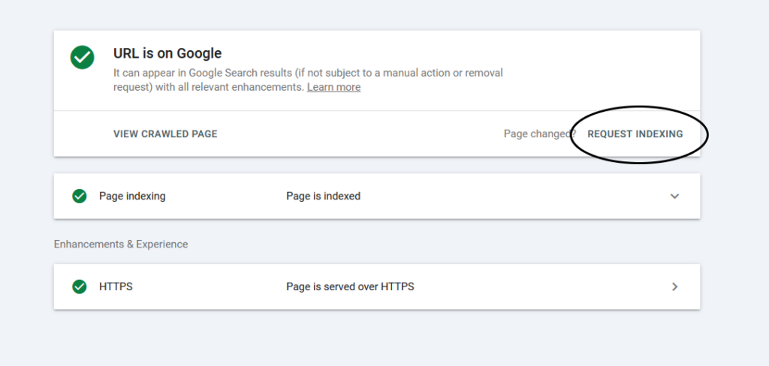
Task: Expand the Page indexing section chevron
Action: point(675,196)
